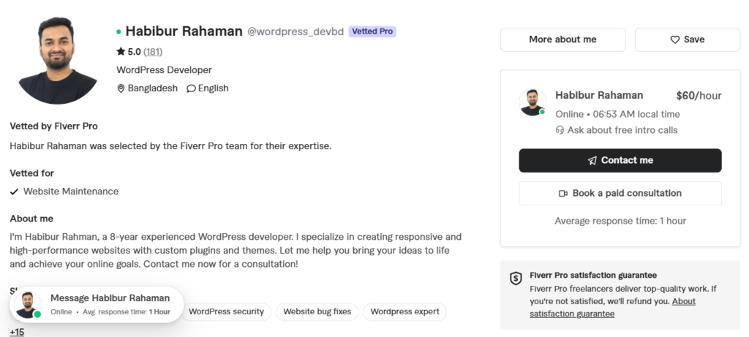Click the Bangladesh location pin icon
749x337 pixels.
tap(121, 88)
